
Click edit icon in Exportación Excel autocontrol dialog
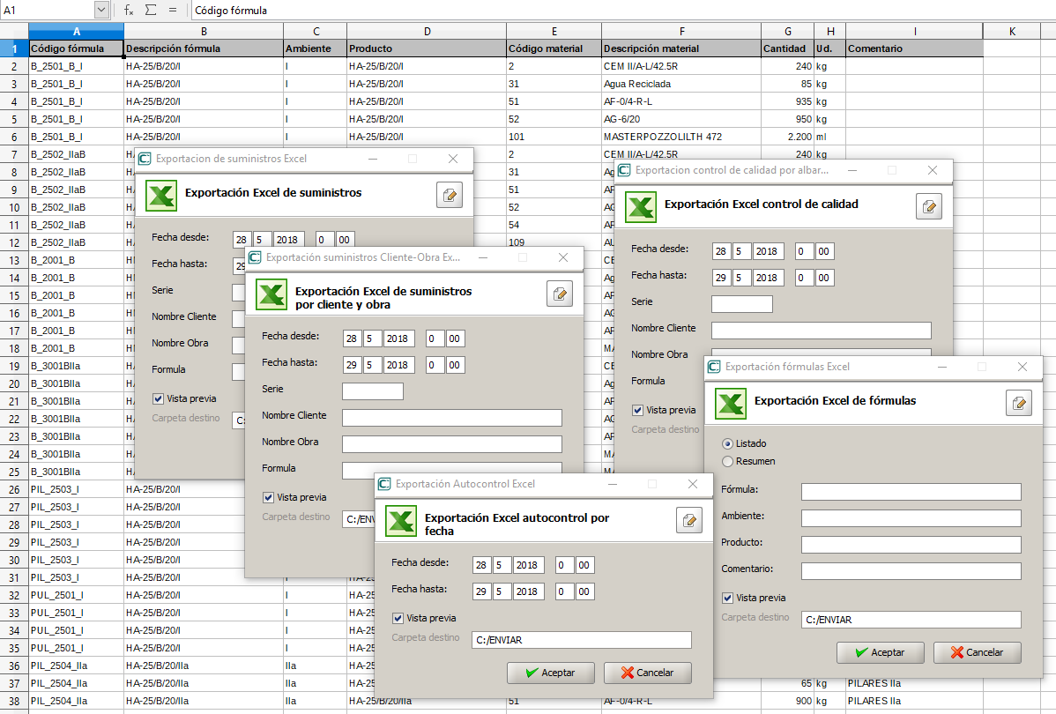(689, 521)
